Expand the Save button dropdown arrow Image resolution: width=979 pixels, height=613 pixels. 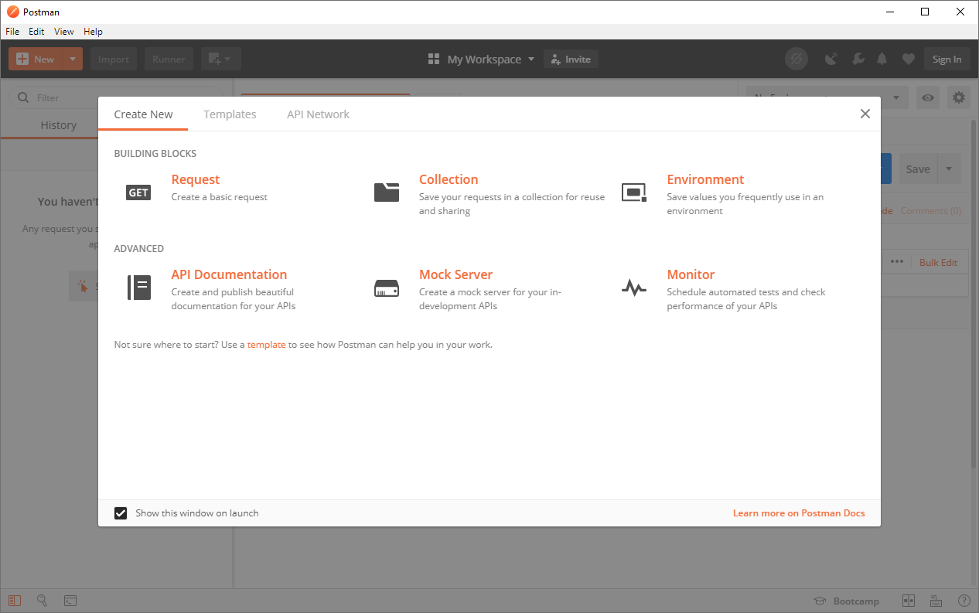point(949,169)
